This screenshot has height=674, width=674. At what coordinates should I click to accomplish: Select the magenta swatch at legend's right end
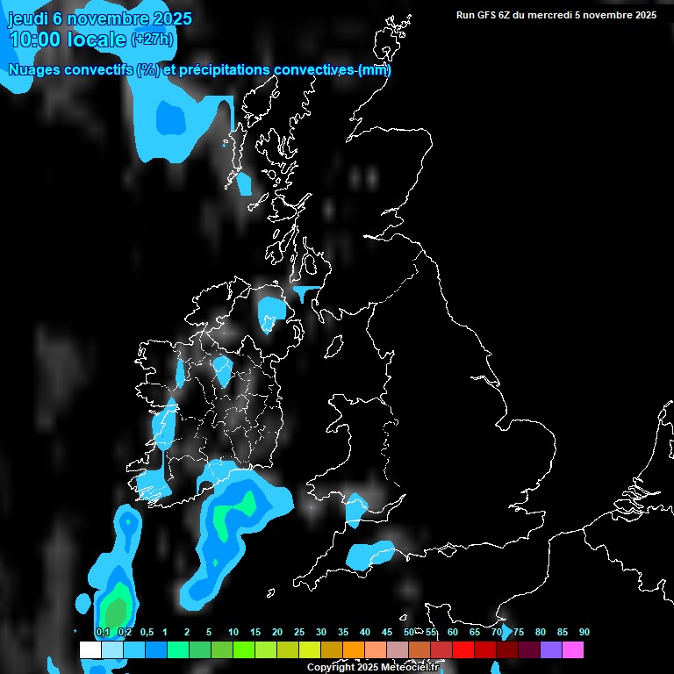573,650
